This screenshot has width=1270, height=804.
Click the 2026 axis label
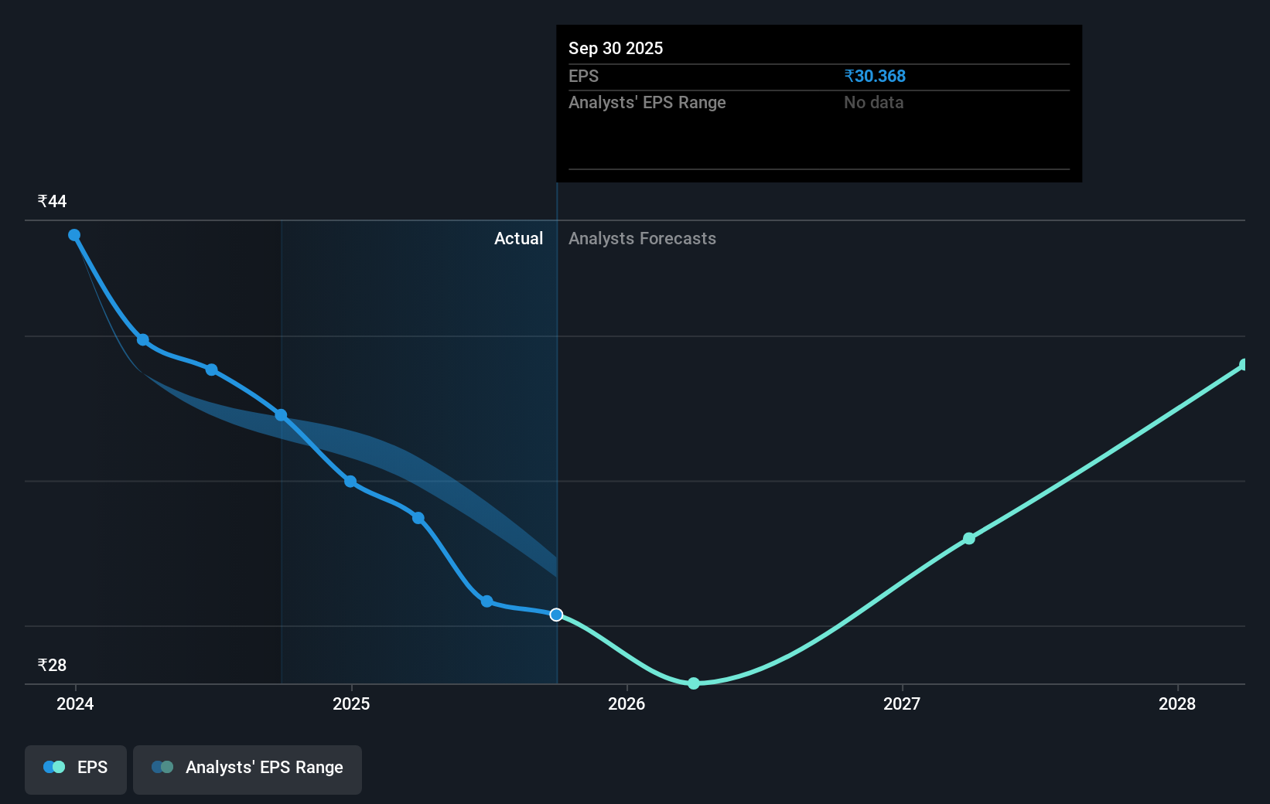pos(628,704)
